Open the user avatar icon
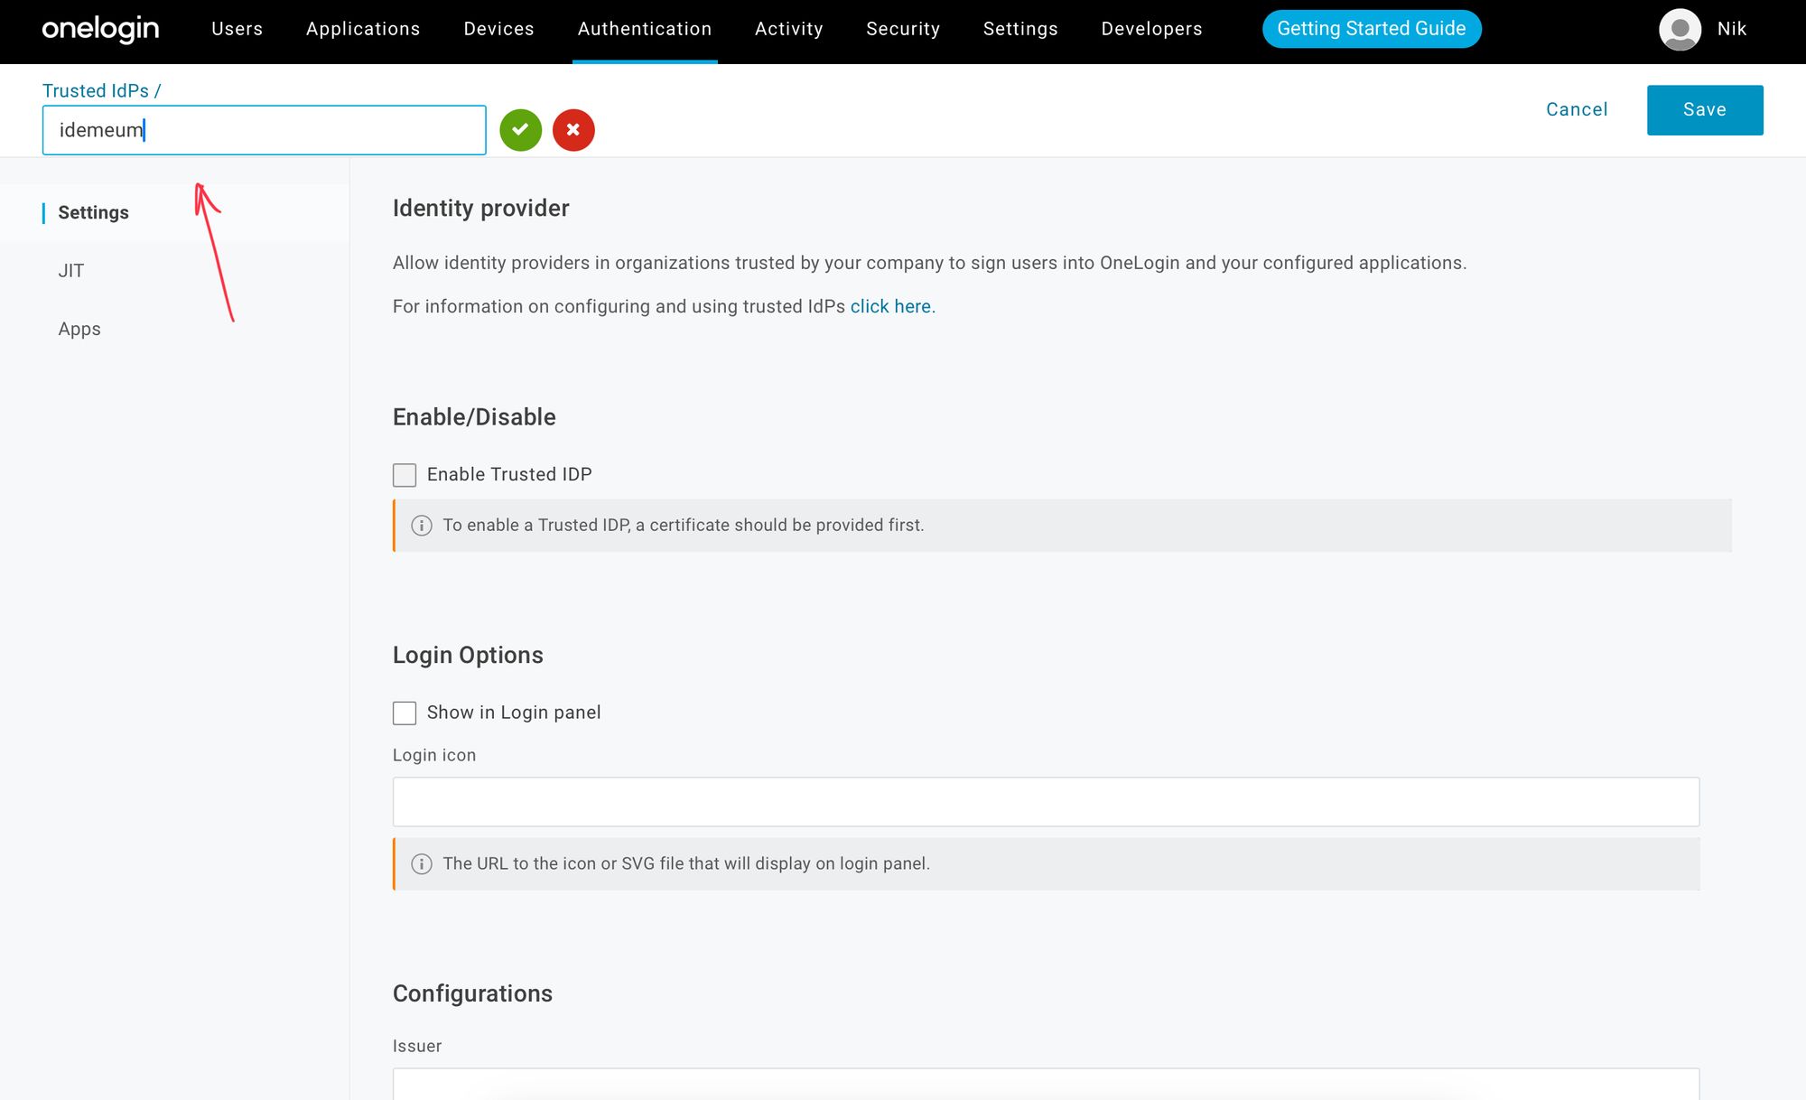 pyautogui.click(x=1680, y=29)
